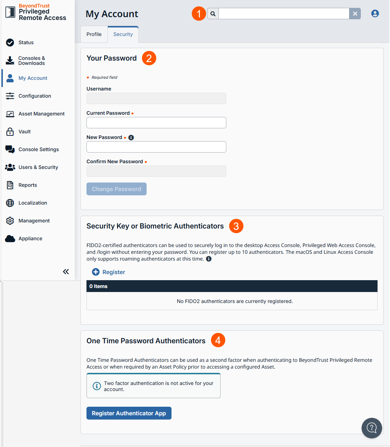This screenshot has height=447, width=390.
Task: Click the Configuration sliders icon
Action: [x=10, y=96]
